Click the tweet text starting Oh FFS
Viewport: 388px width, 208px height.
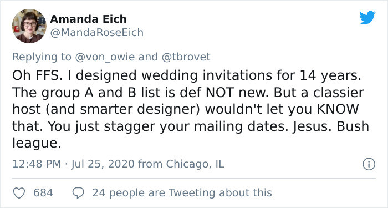tap(191, 109)
